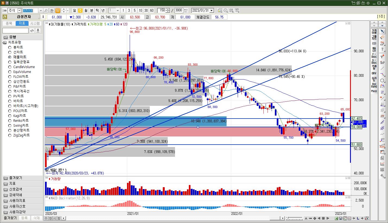Select the CandleVolume chart type

(21, 67)
